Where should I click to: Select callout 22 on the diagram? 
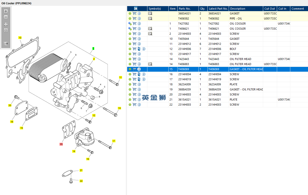[81, 181]
